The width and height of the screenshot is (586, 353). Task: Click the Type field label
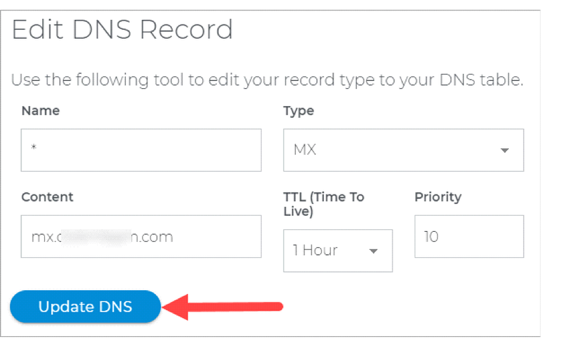tap(299, 111)
